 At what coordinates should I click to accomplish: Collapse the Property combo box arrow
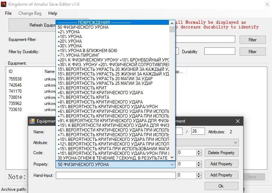click(x=172, y=165)
